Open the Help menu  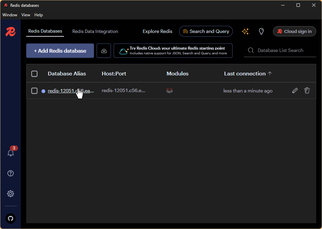click(38, 15)
